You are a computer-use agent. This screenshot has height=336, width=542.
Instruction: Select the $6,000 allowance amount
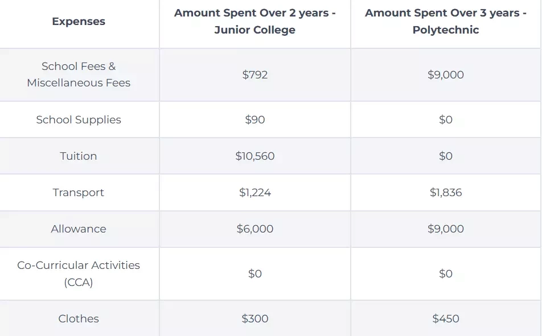[x=254, y=229]
